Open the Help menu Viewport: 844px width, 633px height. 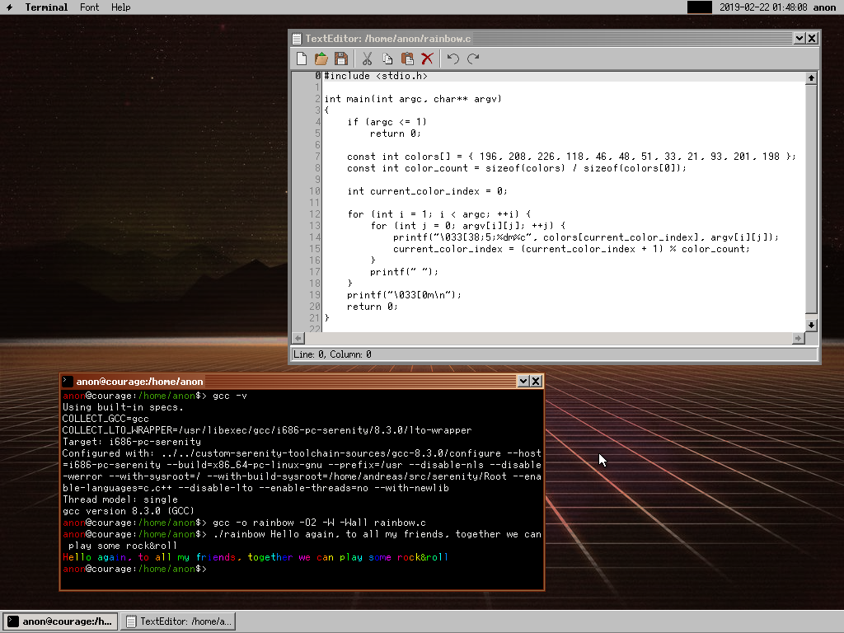[120, 7]
